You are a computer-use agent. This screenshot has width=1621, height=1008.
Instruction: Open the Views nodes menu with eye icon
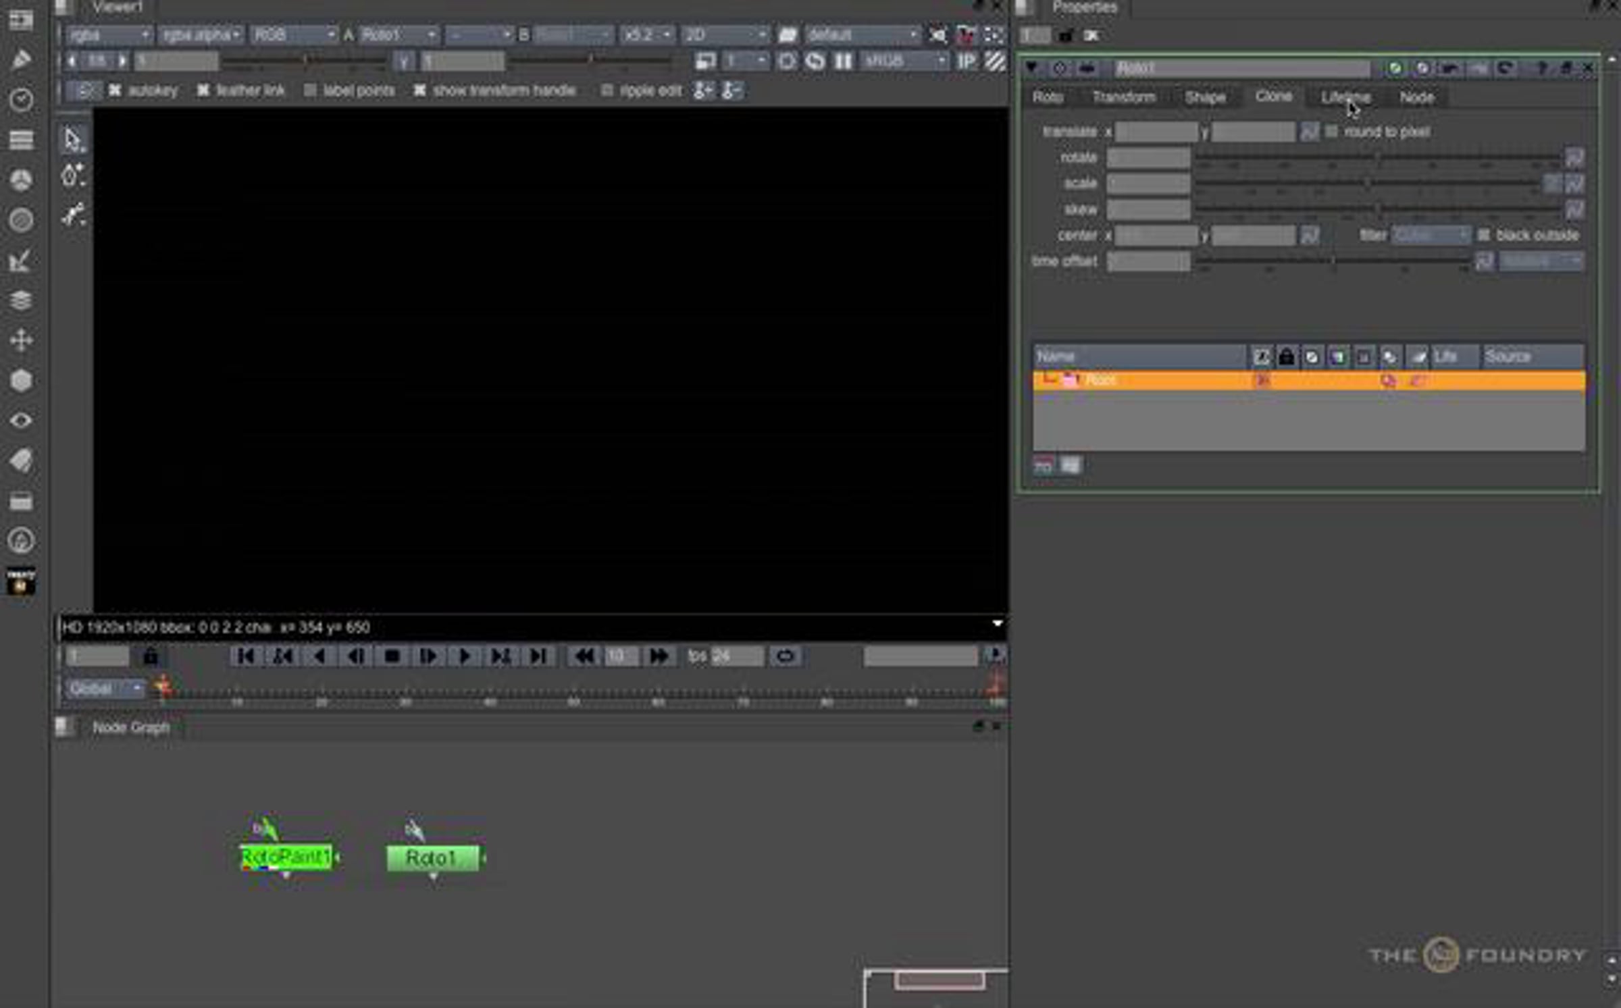pyautogui.click(x=21, y=421)
